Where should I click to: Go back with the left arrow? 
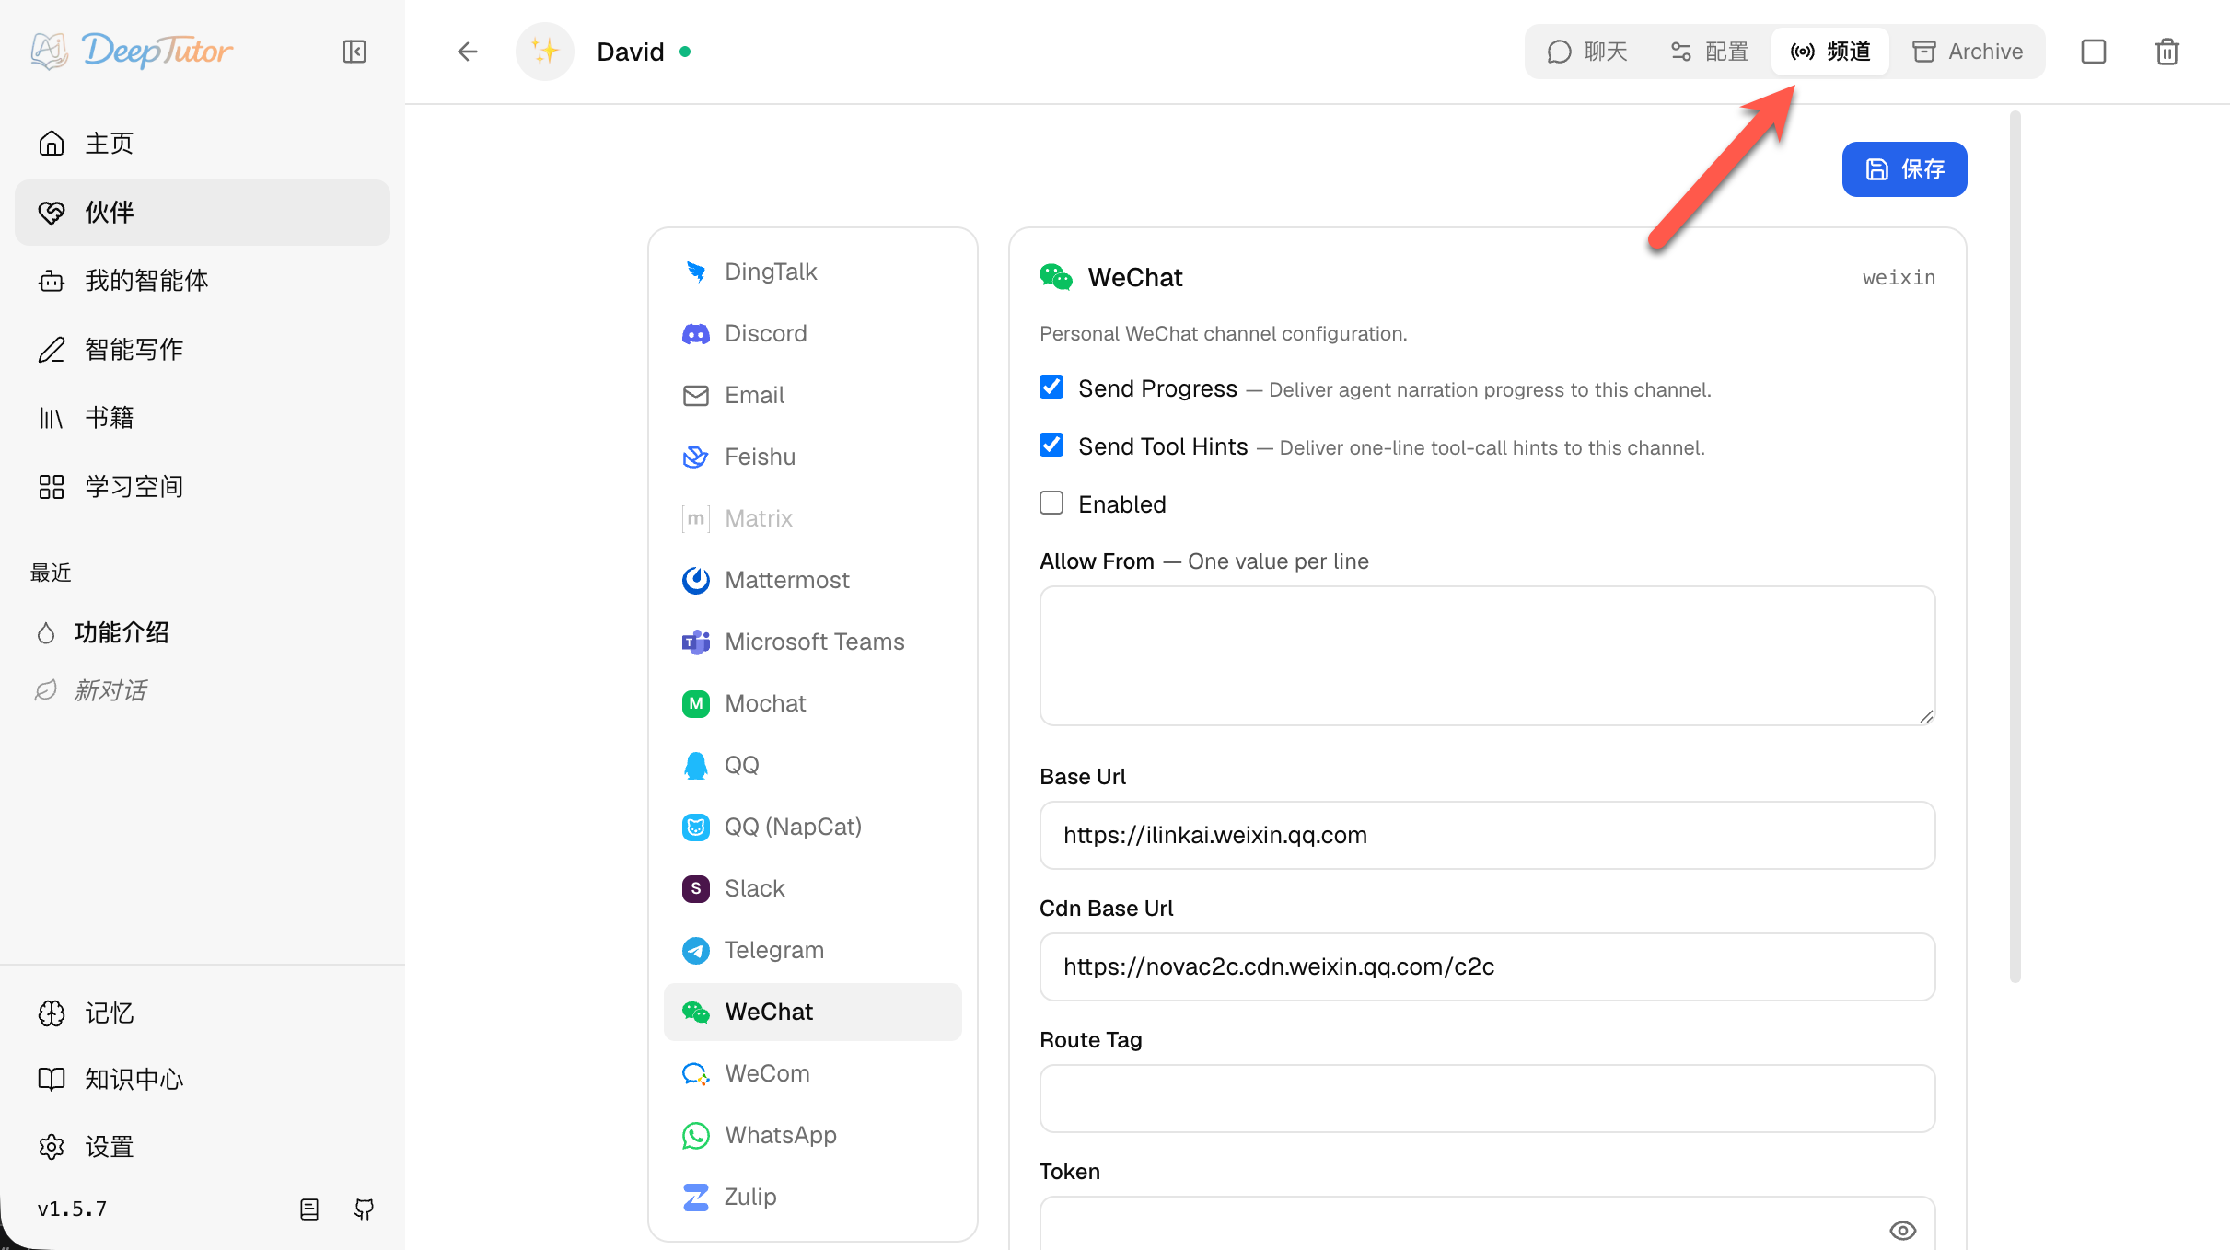468,52
